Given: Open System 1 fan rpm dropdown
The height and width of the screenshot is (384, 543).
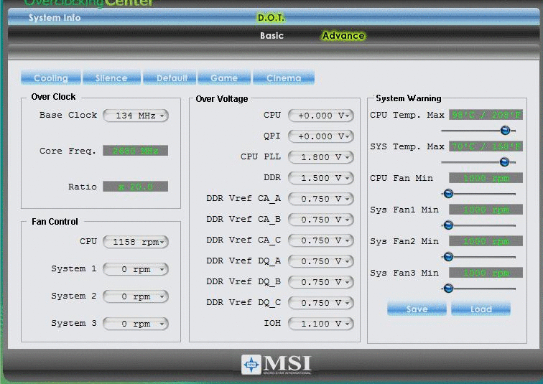Looking at the screenshot, I should coord(136,268).
